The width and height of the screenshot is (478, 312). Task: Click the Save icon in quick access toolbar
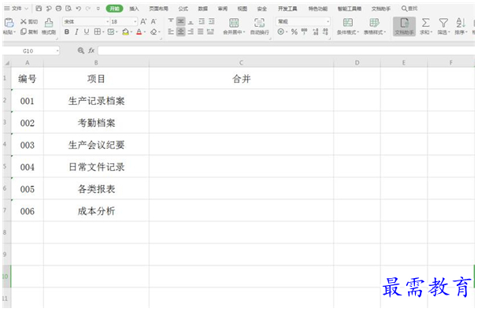(x=39, y=9)
